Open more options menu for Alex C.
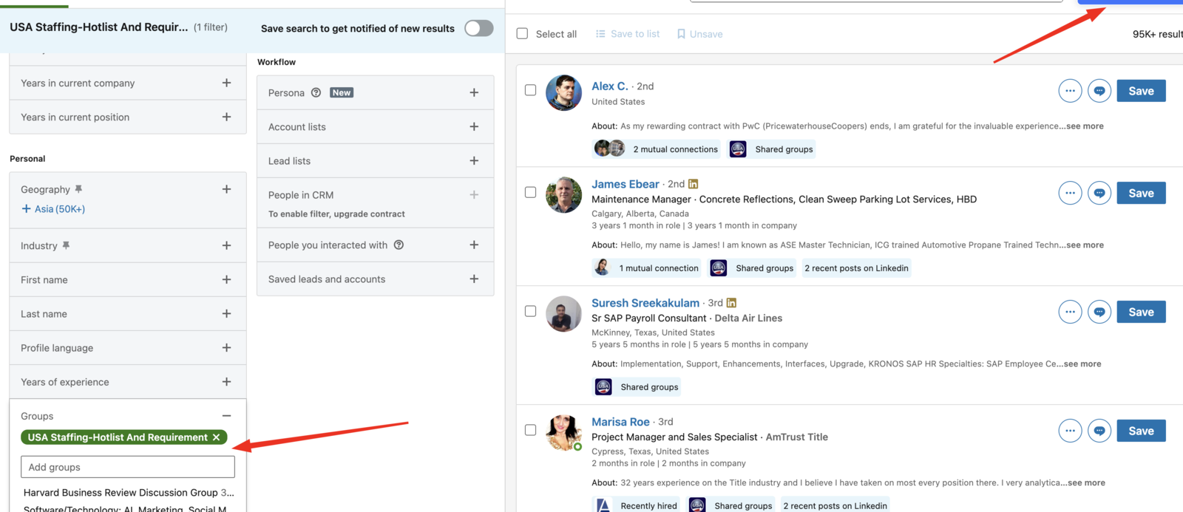1183x512 pixels. [x=1070, y=91]
